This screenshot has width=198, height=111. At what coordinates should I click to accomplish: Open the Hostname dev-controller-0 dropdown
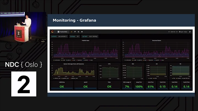pos(63,36)
